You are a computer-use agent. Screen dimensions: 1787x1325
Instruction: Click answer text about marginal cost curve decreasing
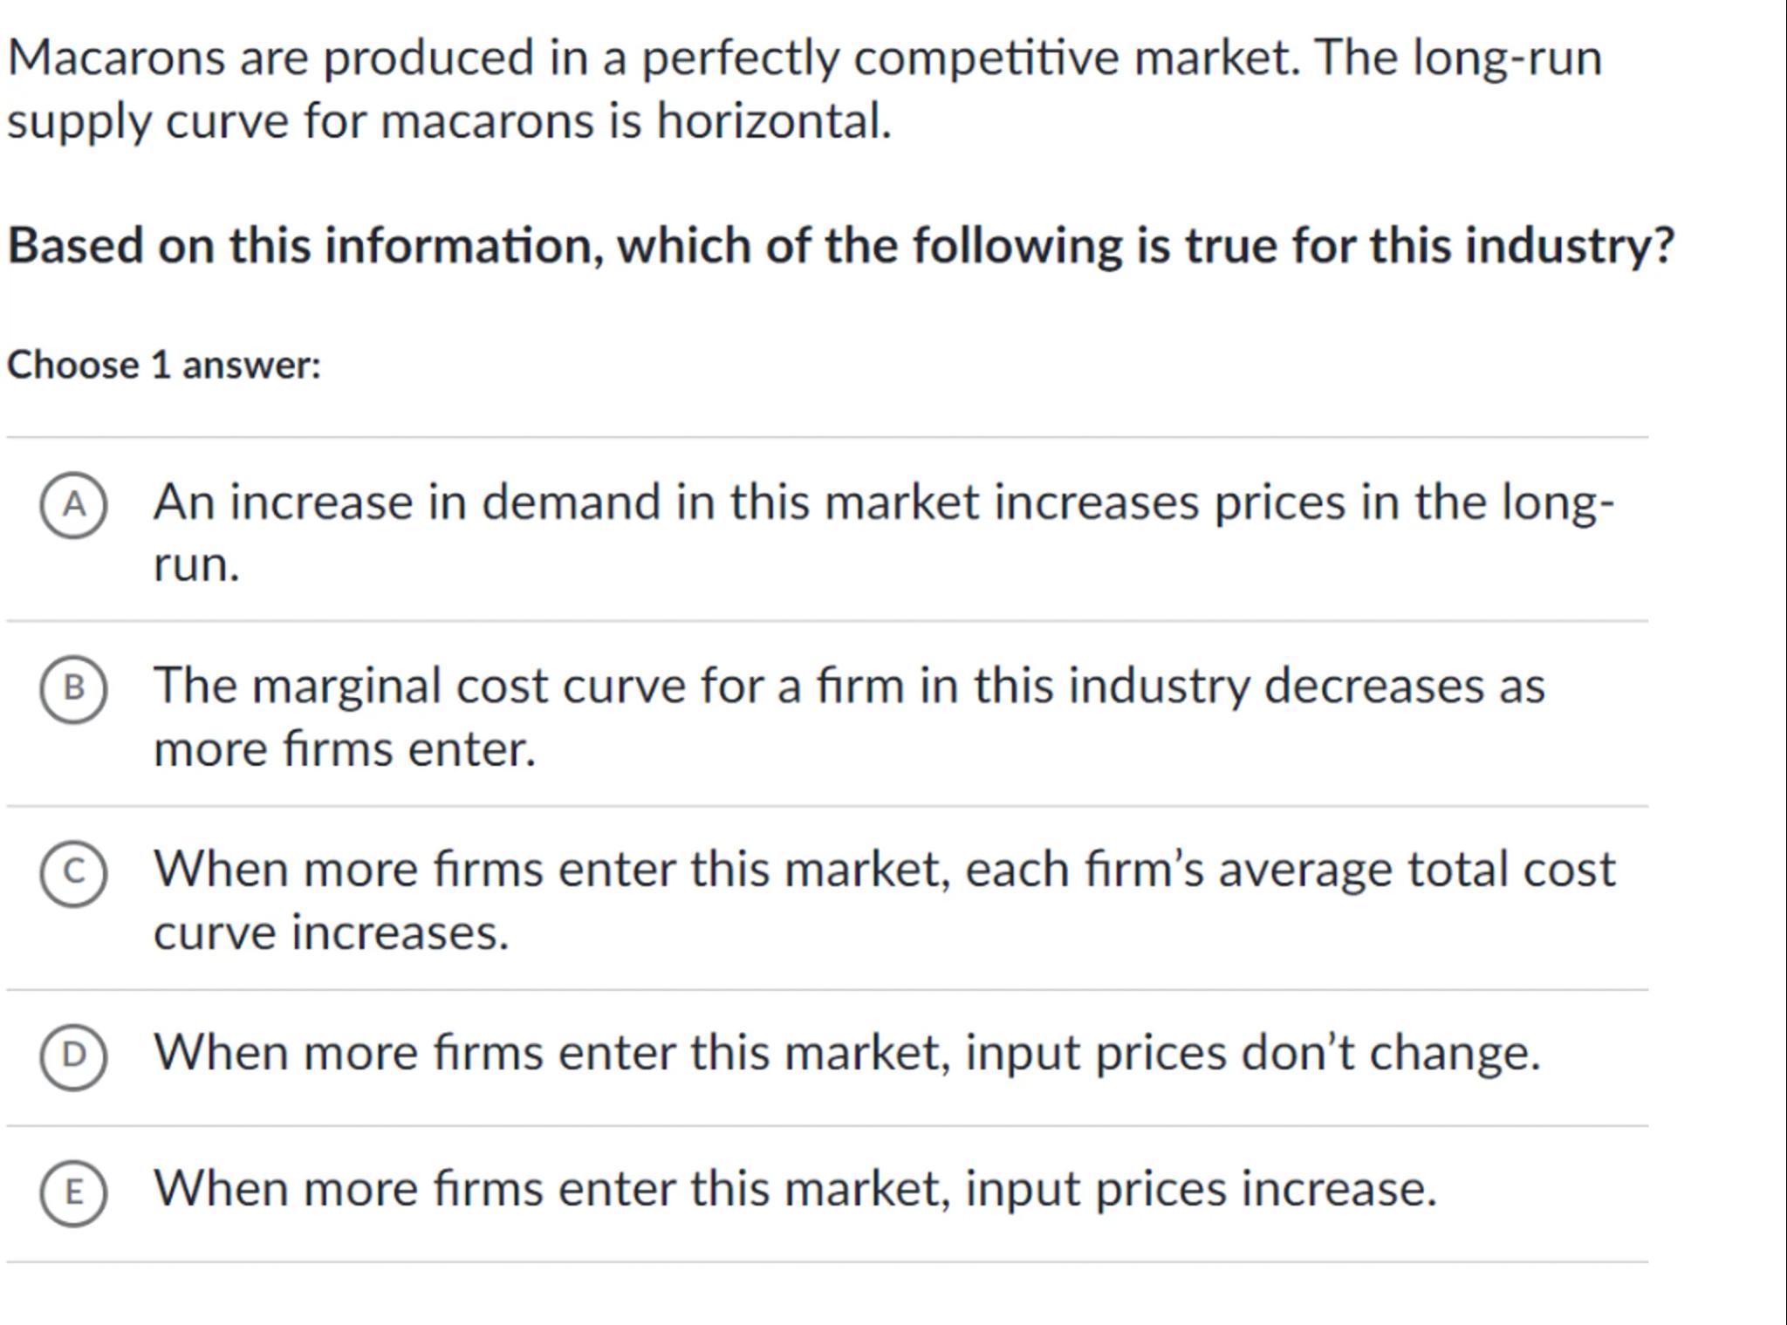coord(848,686)
